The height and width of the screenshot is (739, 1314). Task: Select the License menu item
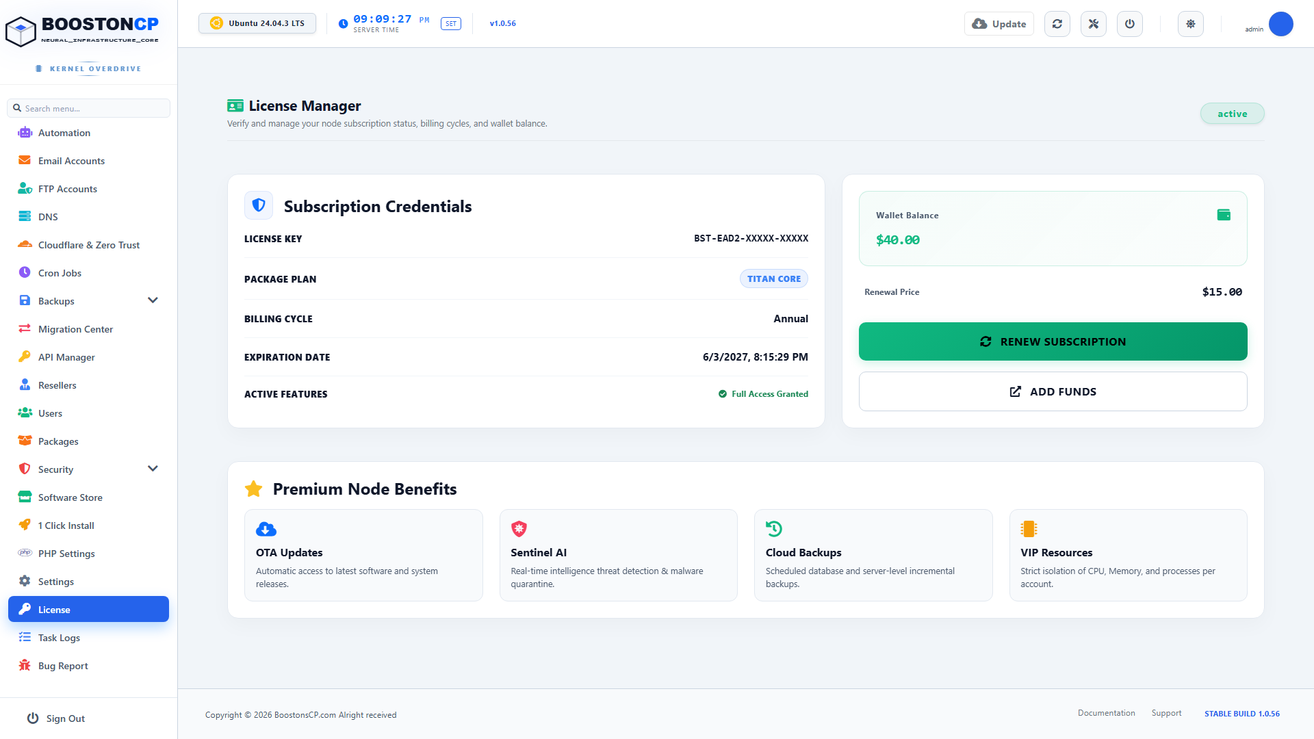(x=88, y=609)
